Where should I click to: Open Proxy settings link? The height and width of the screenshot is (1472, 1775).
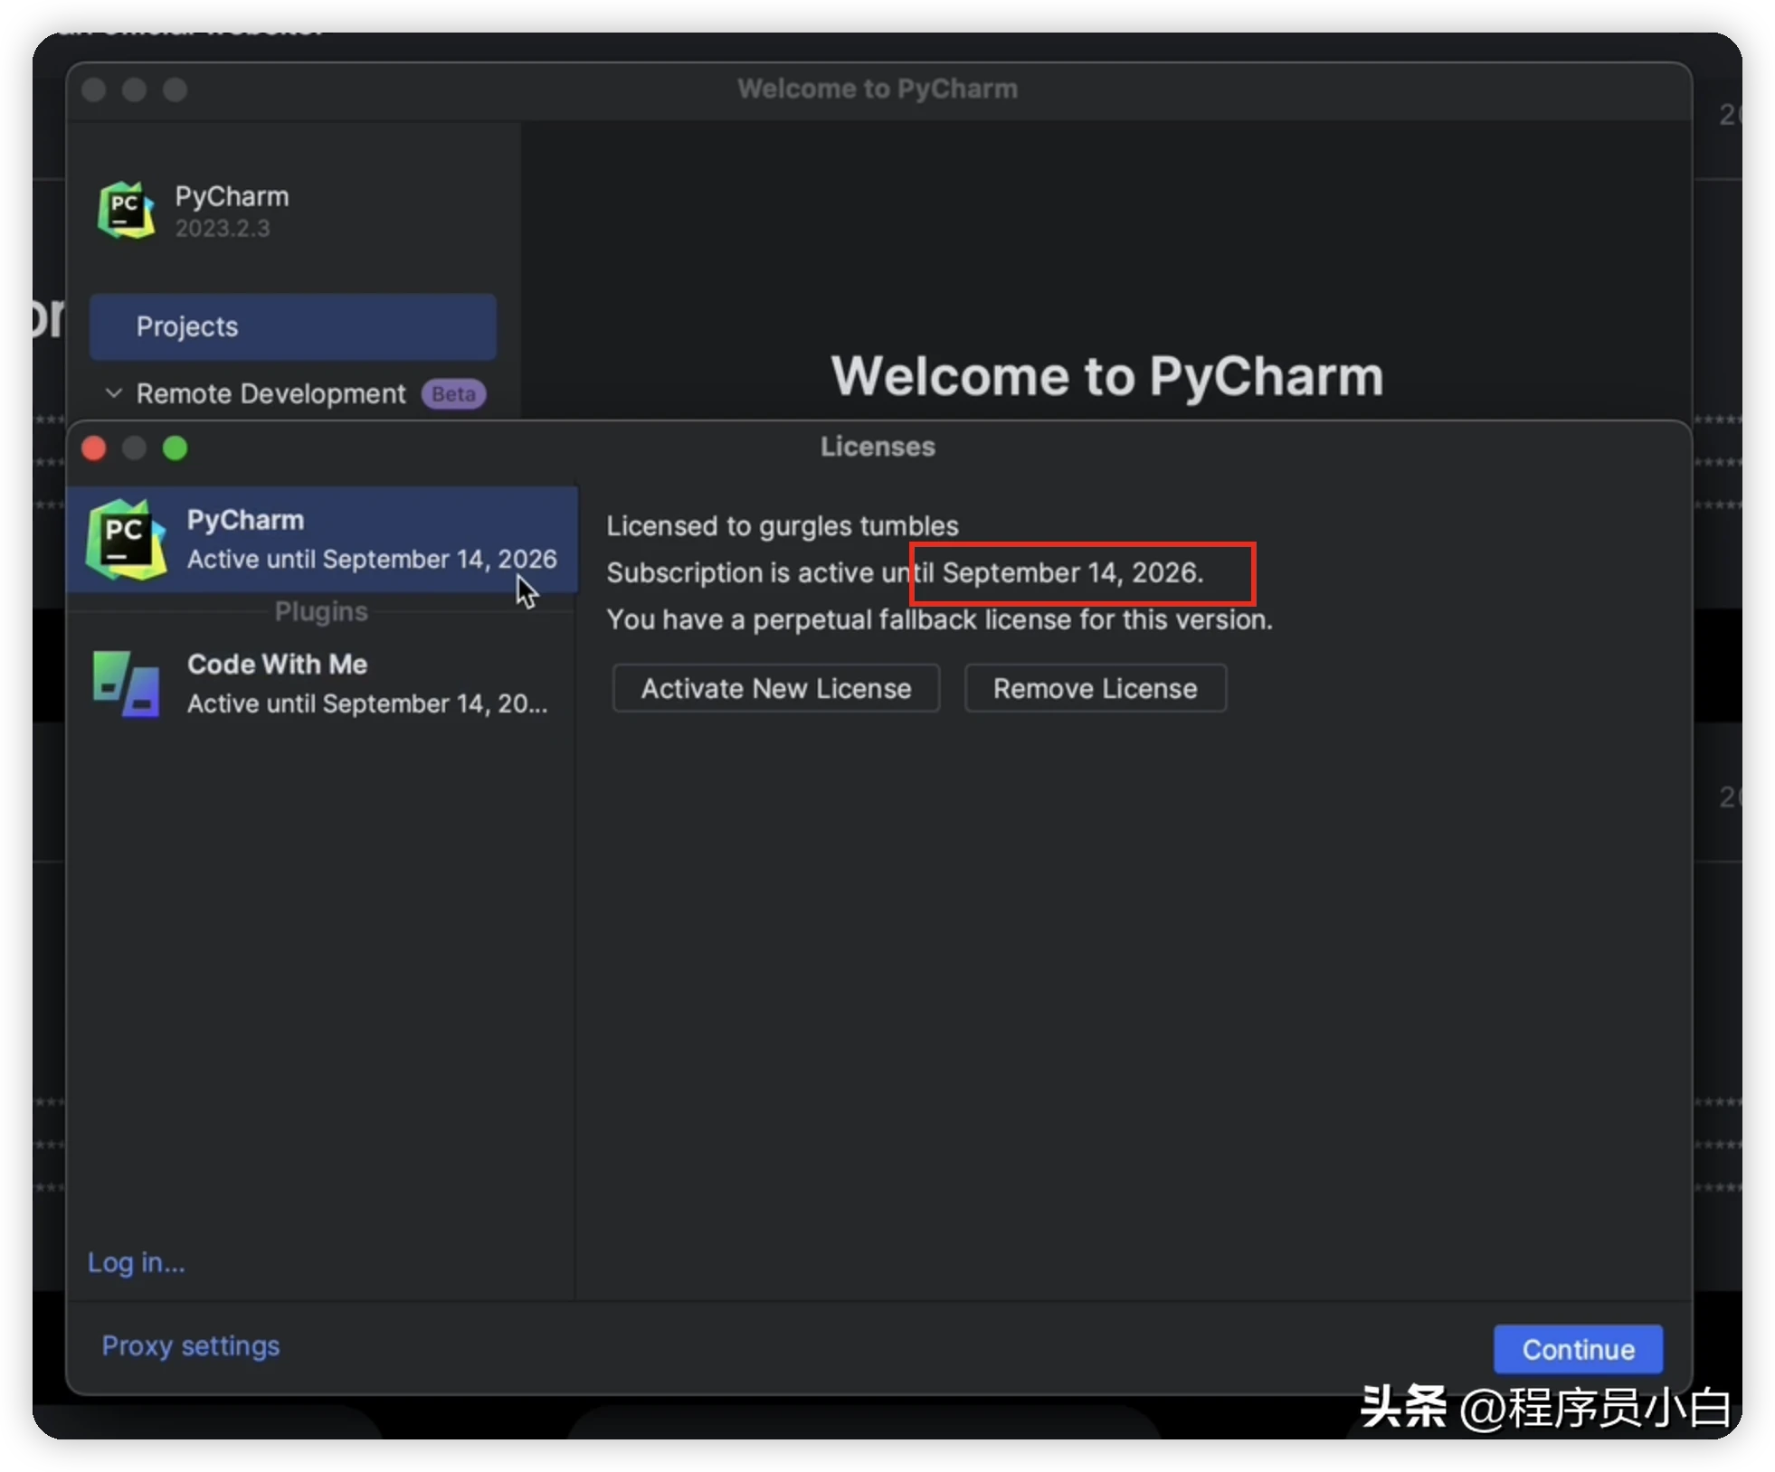tap(191, 1346)
